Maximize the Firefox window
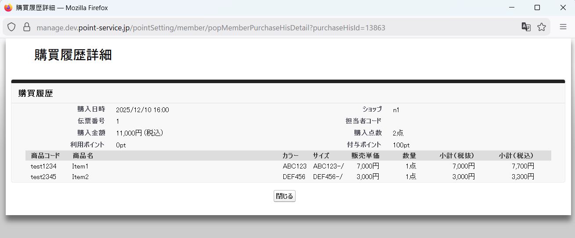Viewport: 575px width, 238px height. pyautogui.click(x=537, y=8)
